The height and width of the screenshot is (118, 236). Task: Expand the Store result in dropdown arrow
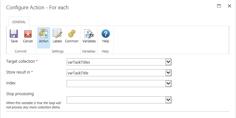pos(168,73)
